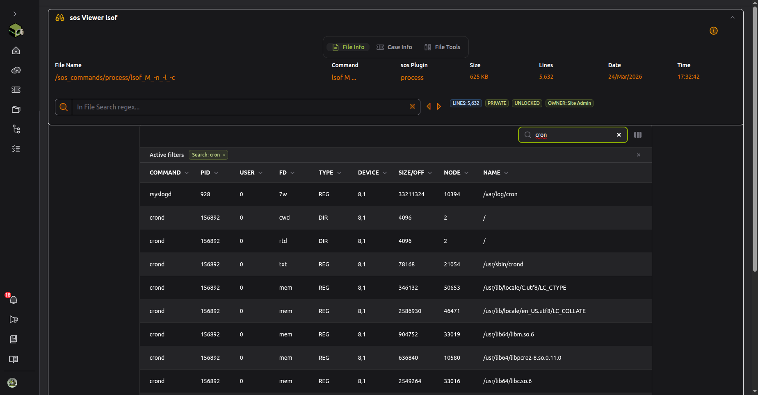Switch to the File Tools tab
This screenshot has width=758, height=395.
(442, 47)
